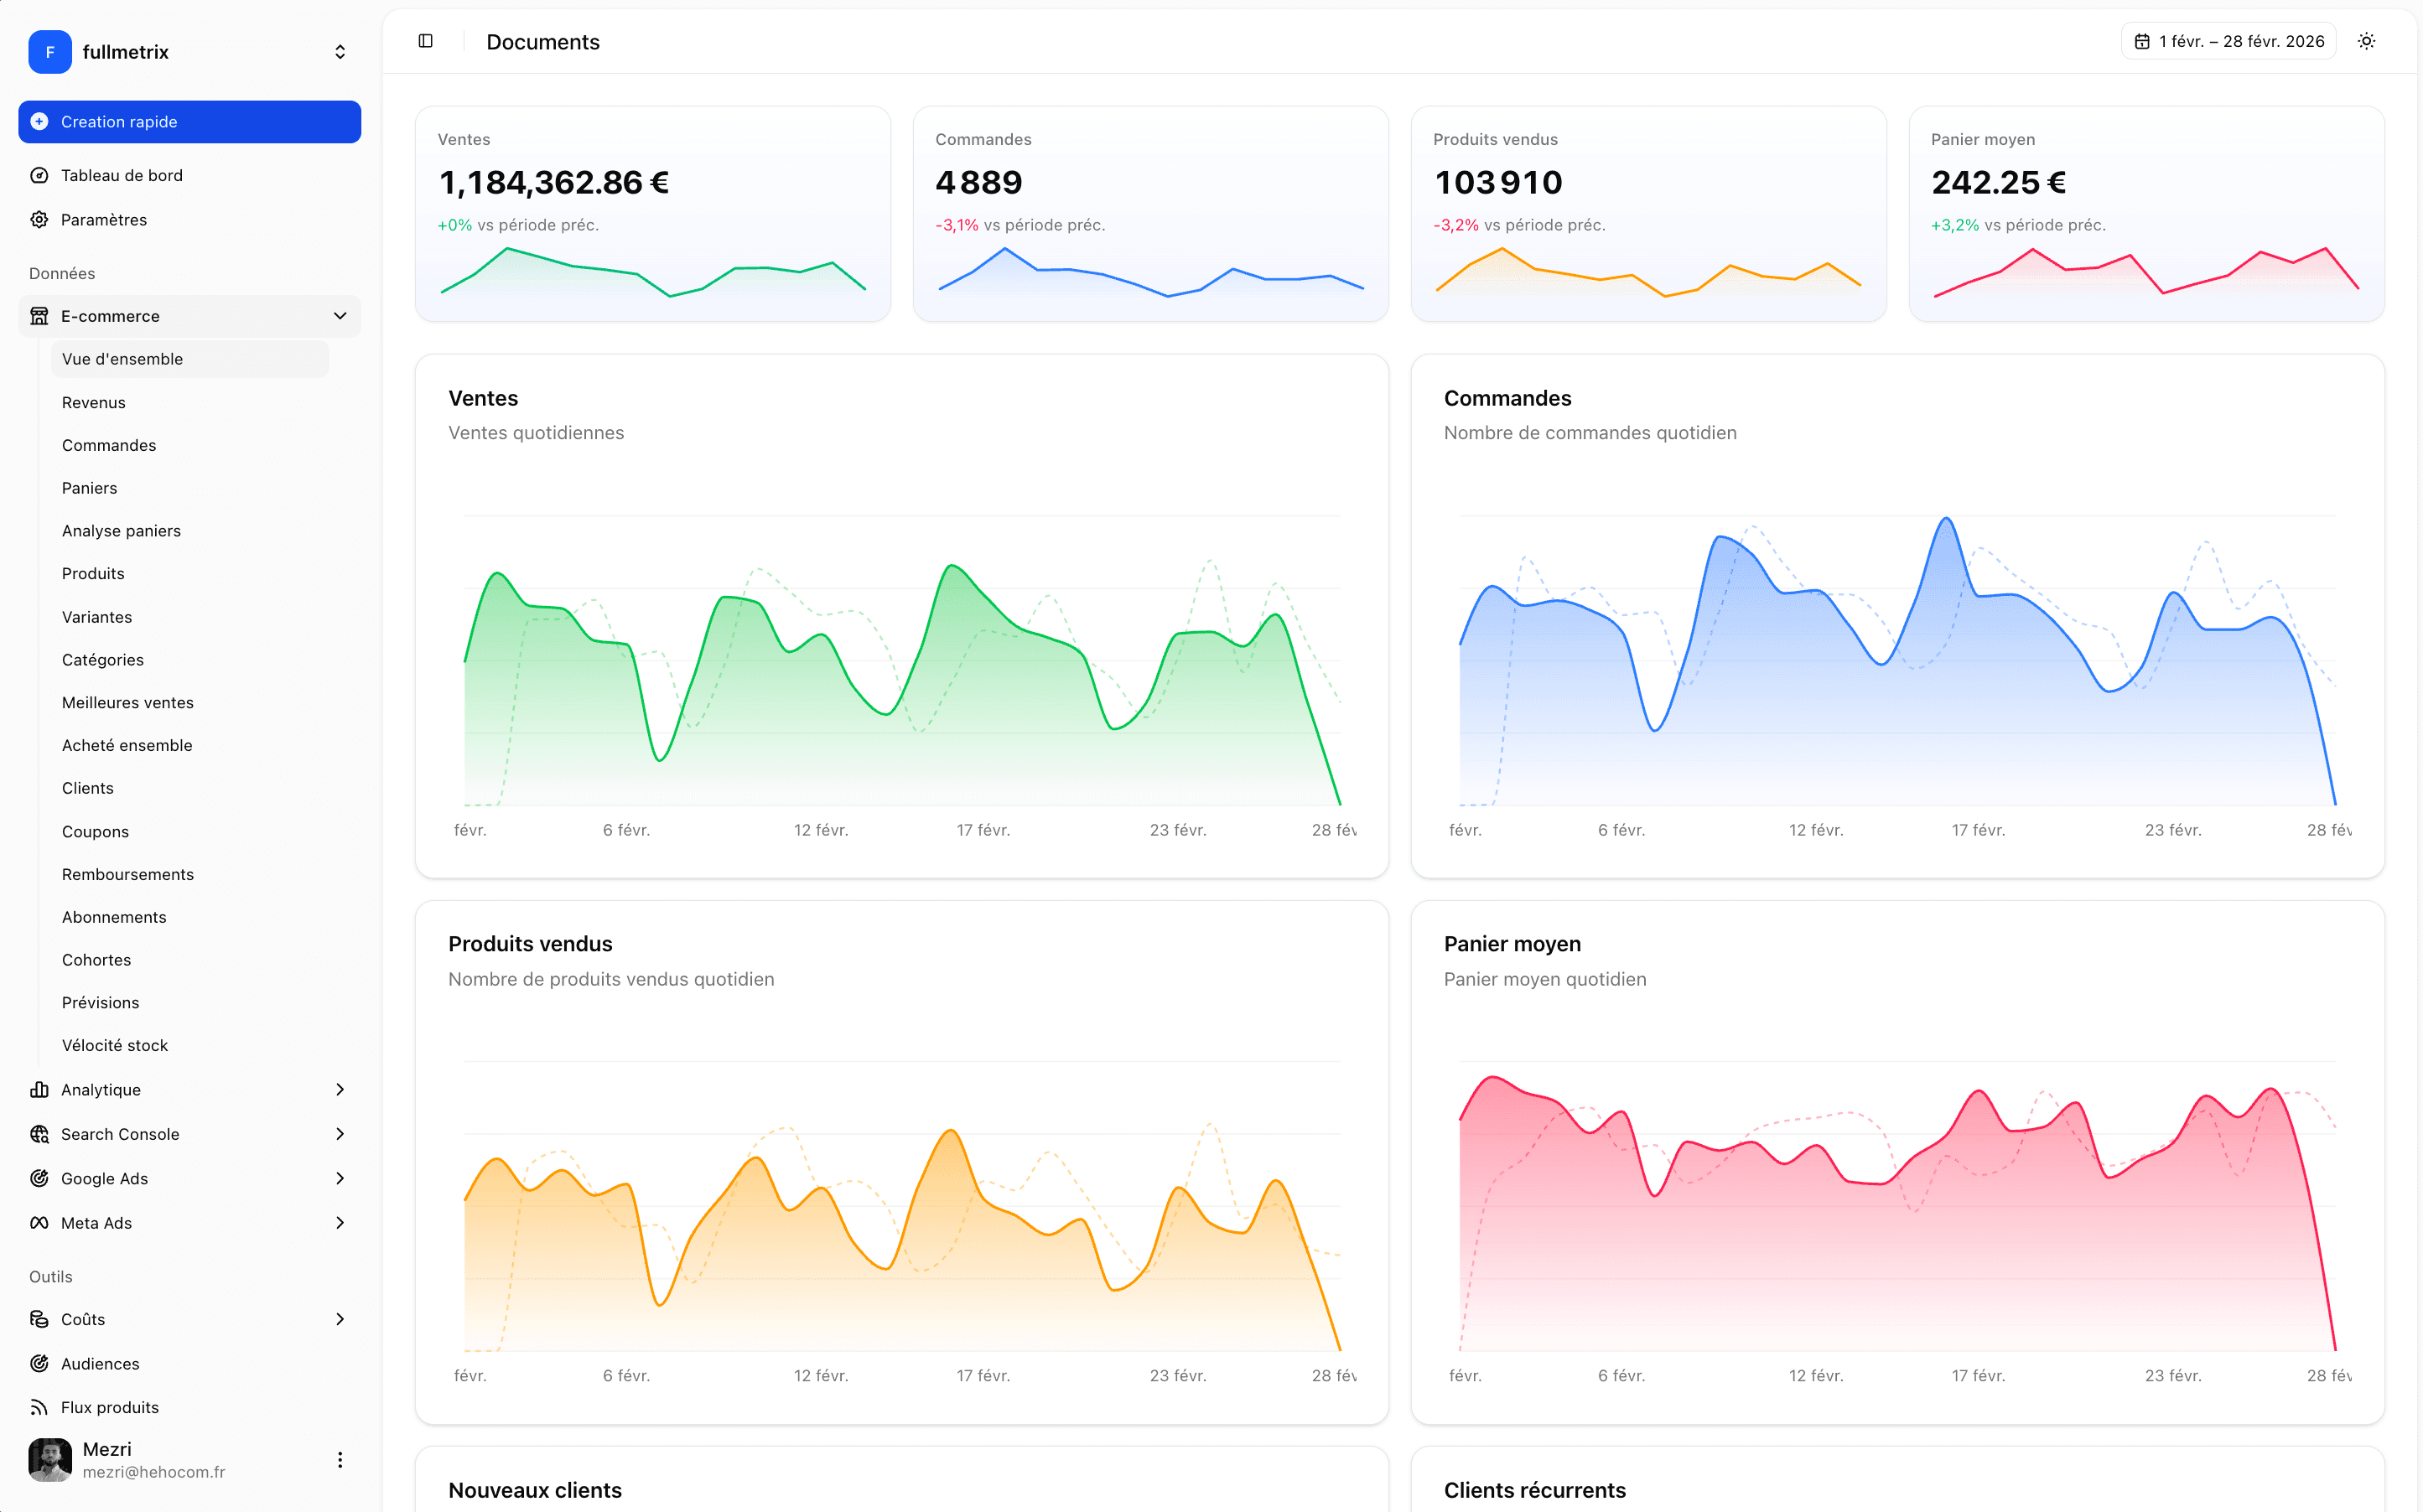Screen dimensions: 2423x1512
Task: Collapse the E-commerce section chevron
Action: (340, 315)
